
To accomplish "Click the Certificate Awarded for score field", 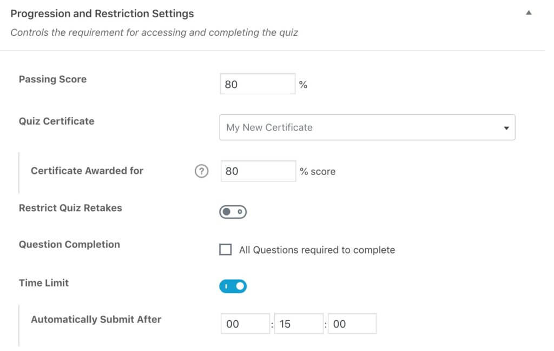I will point(258,171).
